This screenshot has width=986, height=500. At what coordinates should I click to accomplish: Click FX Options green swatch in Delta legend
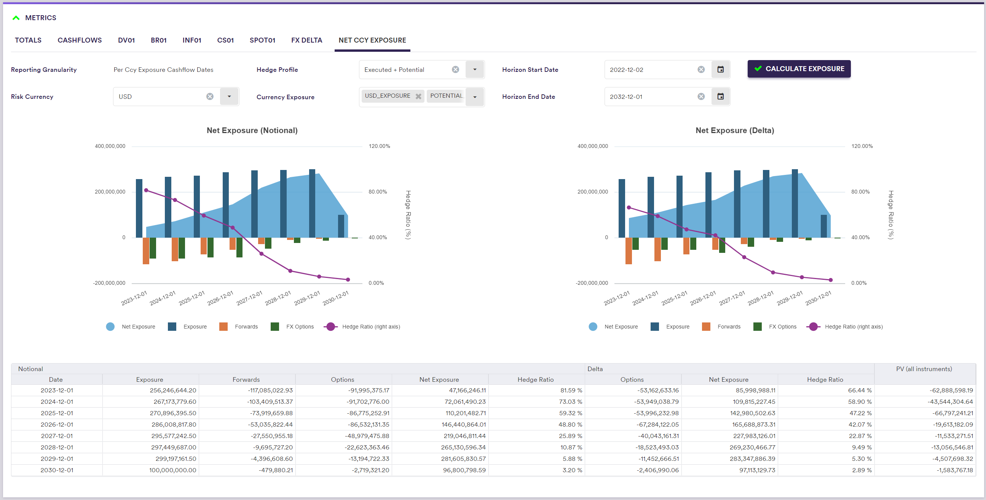757,327
